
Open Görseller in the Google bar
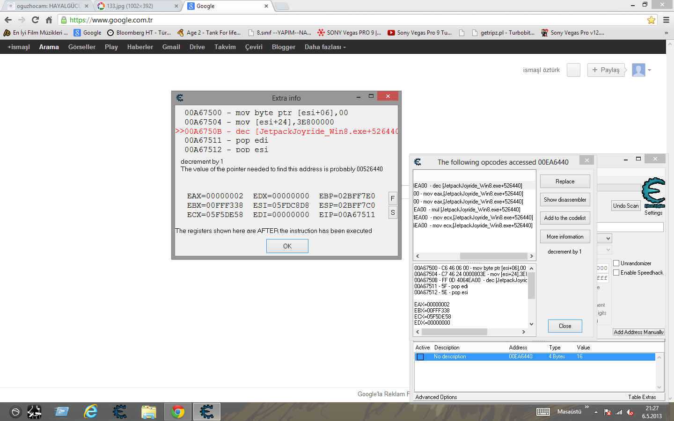tap(82, 47)
